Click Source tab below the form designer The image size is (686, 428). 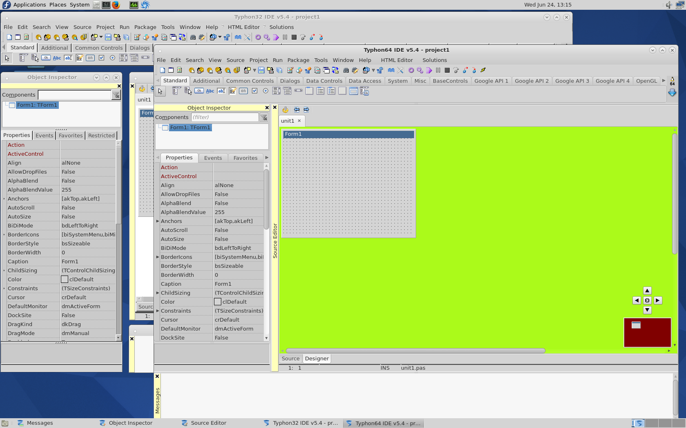(291, 359)
